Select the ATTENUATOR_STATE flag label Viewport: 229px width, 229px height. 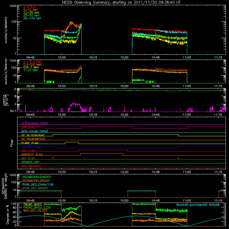pyautogui.click(x=35, y=124)
